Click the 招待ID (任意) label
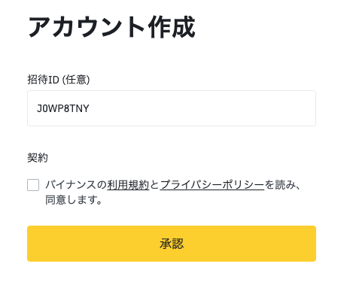This screenshot has width=347, height=282. click(59, 80)
